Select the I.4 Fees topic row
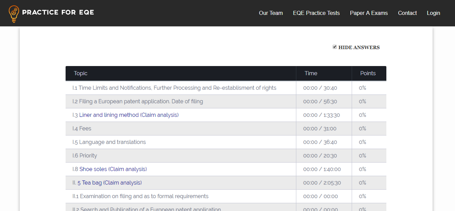This screenshot has height=211, width=455. (82, 128)
